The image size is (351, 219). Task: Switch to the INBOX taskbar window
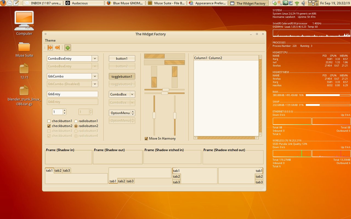coord(43,3)
